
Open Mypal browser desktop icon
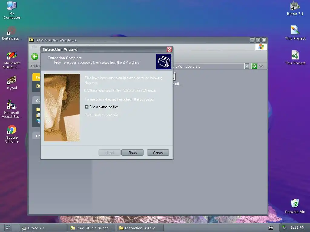12,82
